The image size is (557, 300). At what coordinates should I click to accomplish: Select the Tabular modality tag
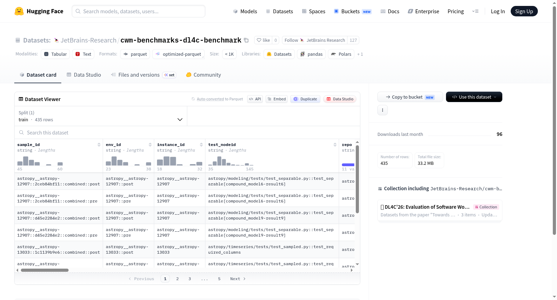click(55, 54)
